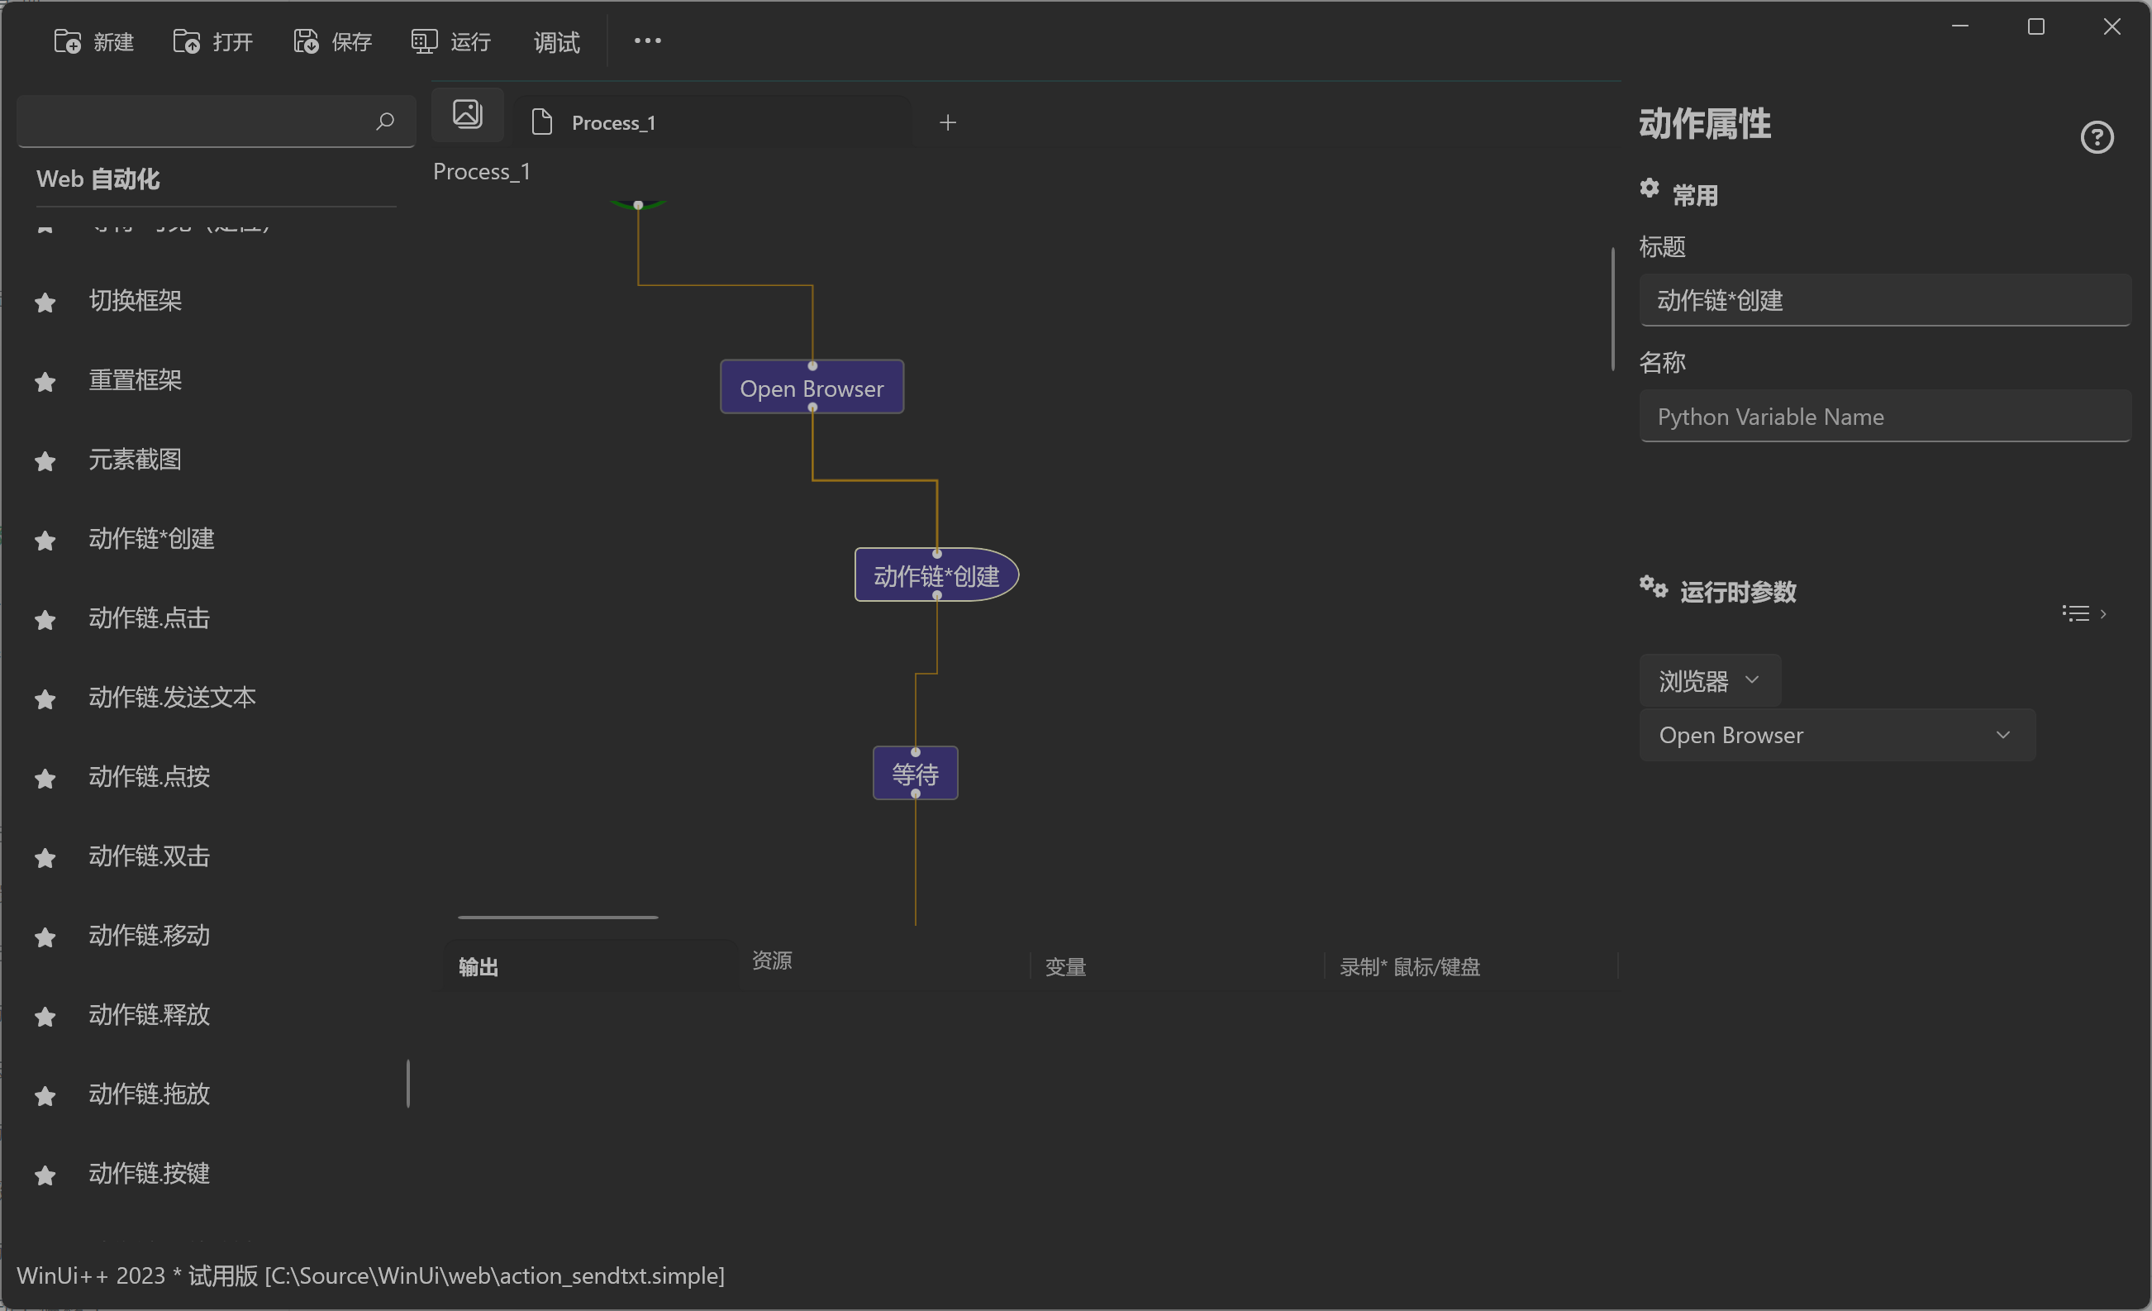
Task: Switch to the 变量 tab
Action: point(1064,966)
